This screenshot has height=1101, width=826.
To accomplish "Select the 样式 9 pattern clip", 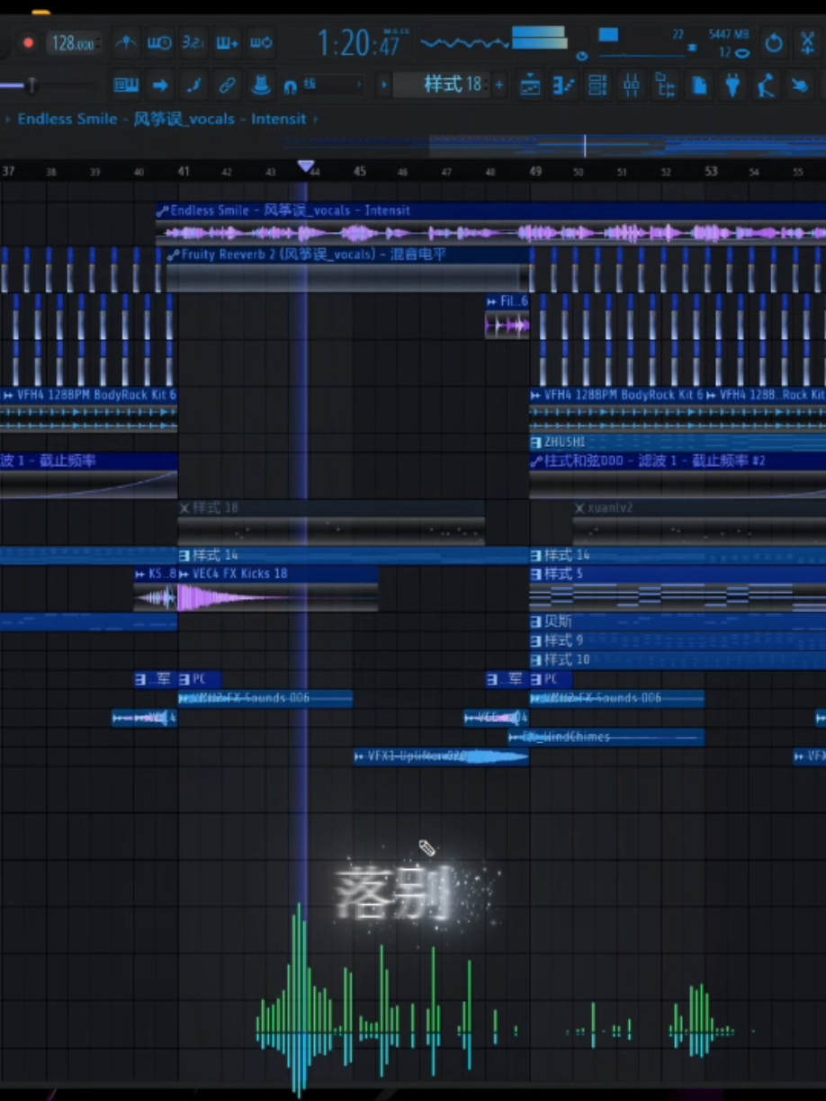I will coord(678,640).
